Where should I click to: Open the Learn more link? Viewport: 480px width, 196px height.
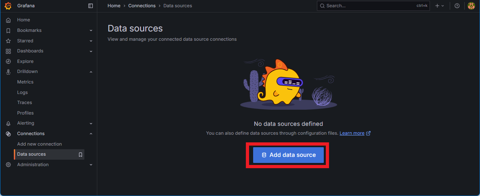(352, 133)
